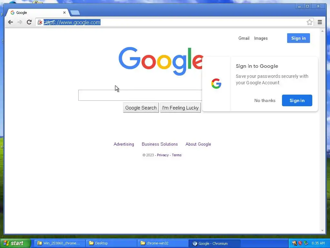Image resolution: width=330 pixels, height=248 pixels.
Task: Open a new tab next to Google tab
Action: tap(75, 13)
